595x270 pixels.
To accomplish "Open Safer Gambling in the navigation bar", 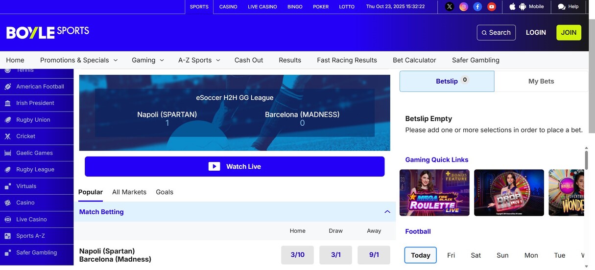I will tap(476, 60).
